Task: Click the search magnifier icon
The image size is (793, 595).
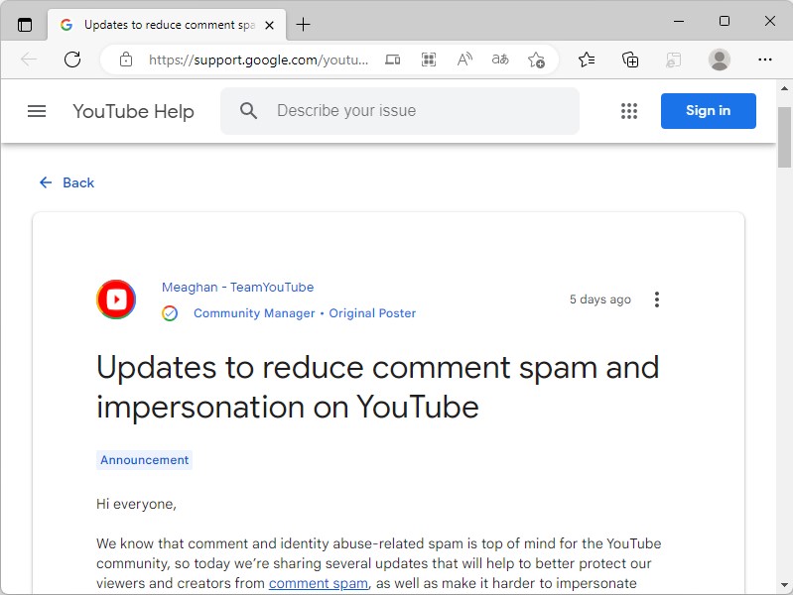Action: click(248, 110)
